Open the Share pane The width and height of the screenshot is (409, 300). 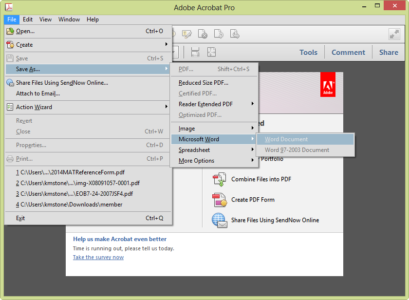coord(389,53)
